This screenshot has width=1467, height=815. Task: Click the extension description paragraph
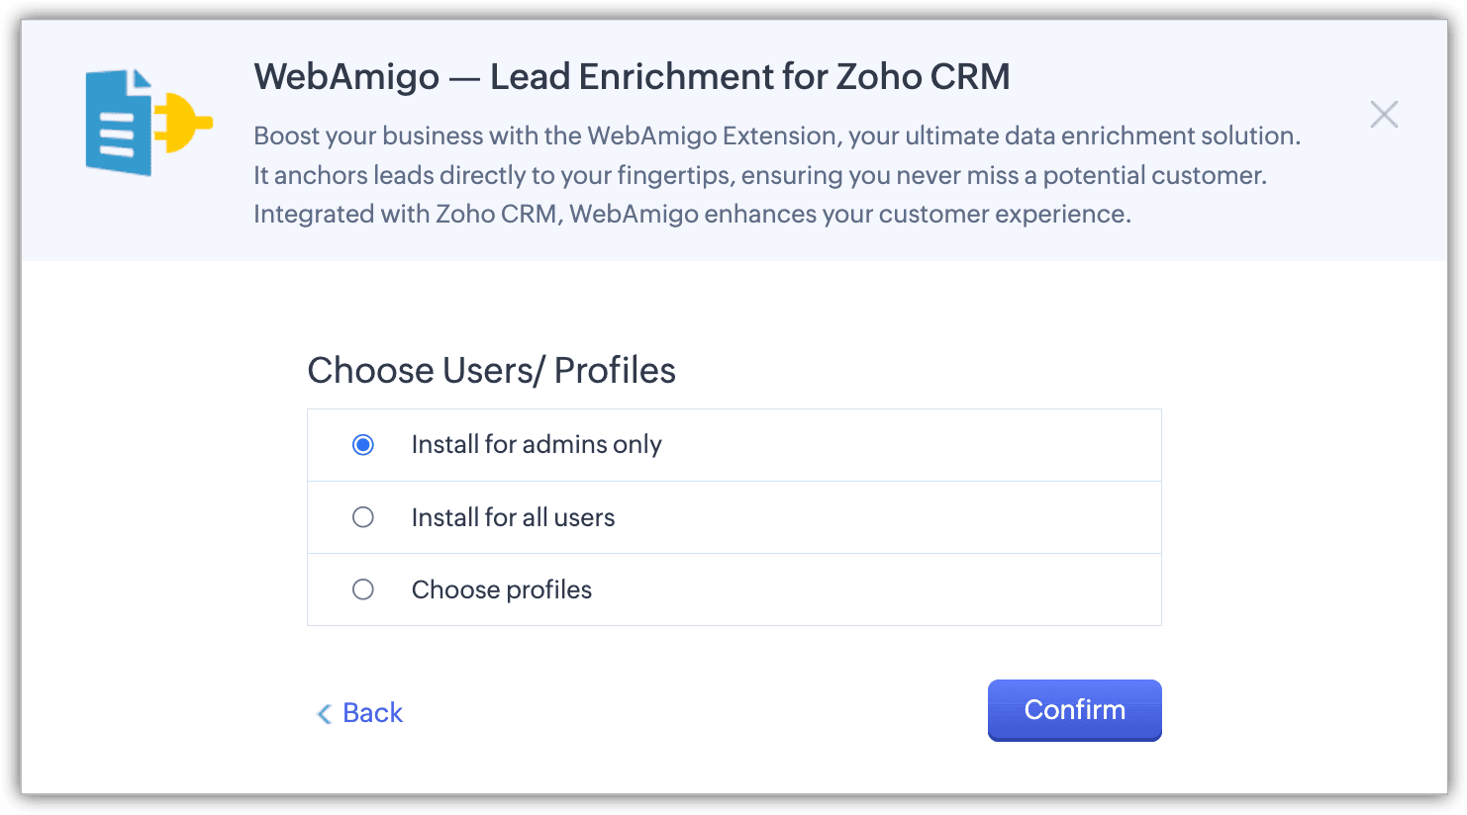click(x=760, y=175)
